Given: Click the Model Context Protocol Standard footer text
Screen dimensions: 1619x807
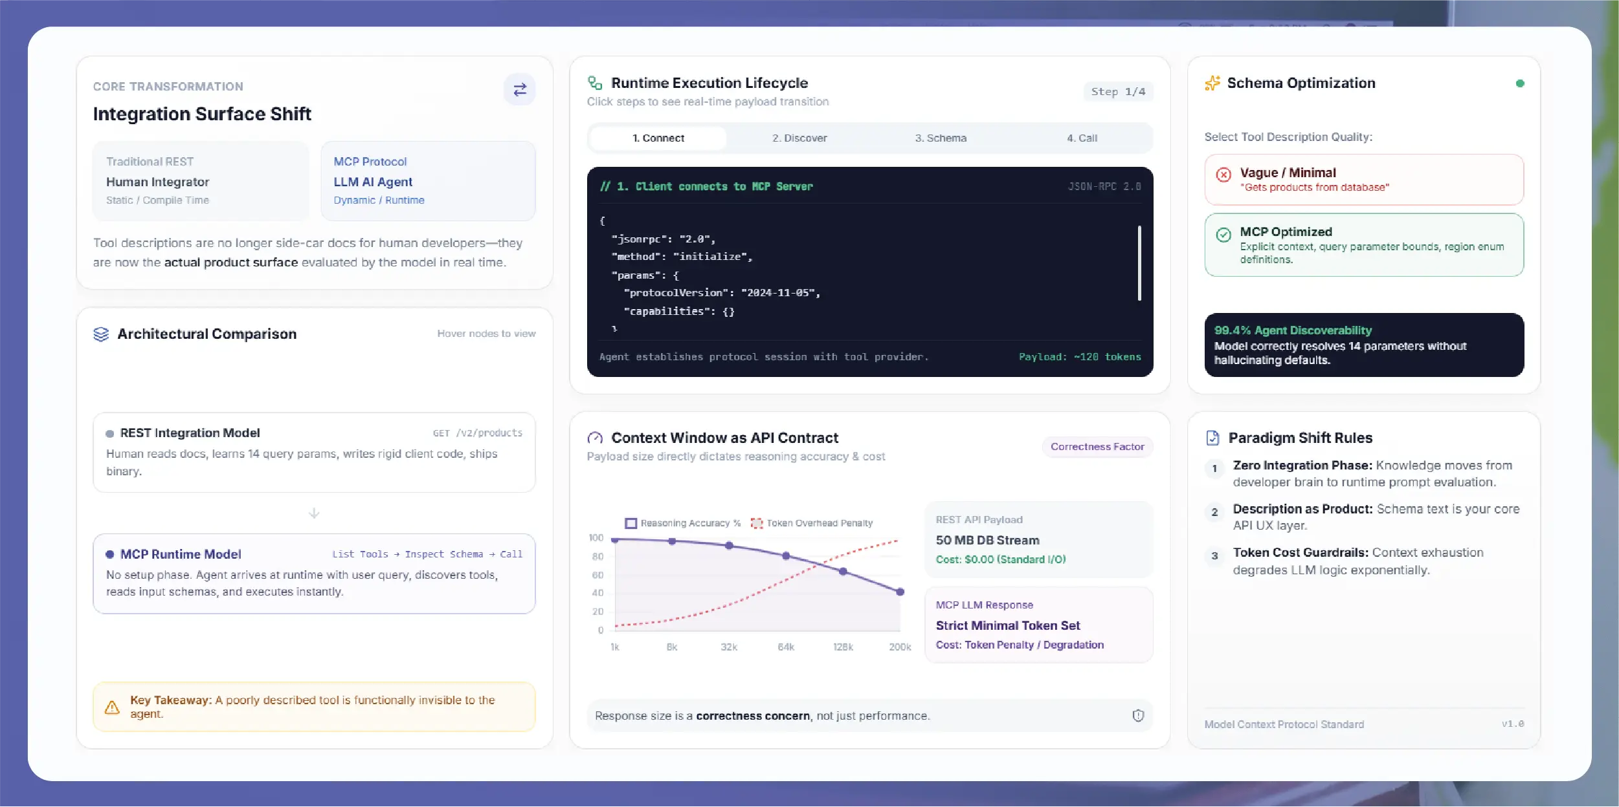Looking at the screenshot, I should click(x=1284, y=725).
